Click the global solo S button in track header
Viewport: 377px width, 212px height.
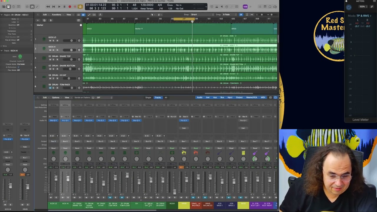pos(51,20)
